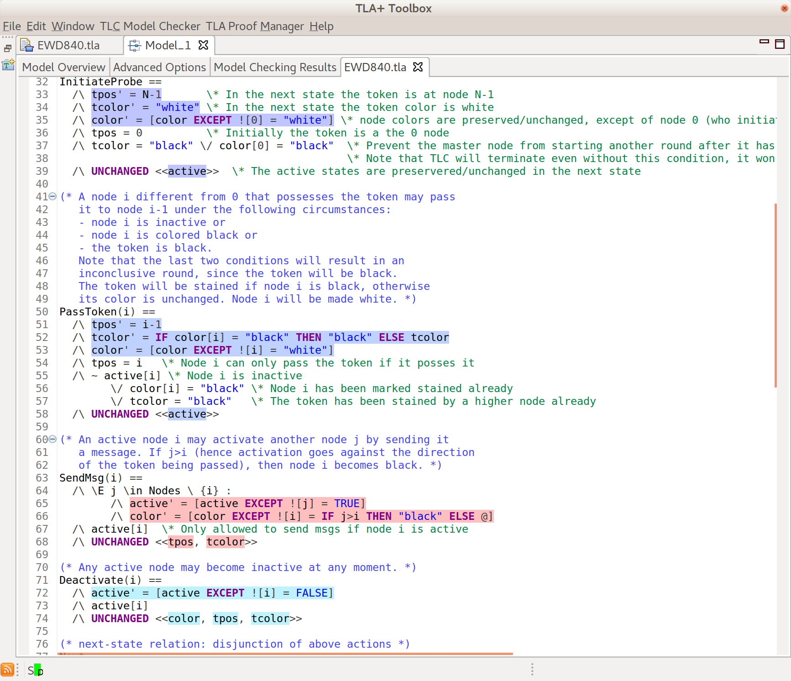
Task: Open the TLC Model Checker menu
Action: [149, 26]
